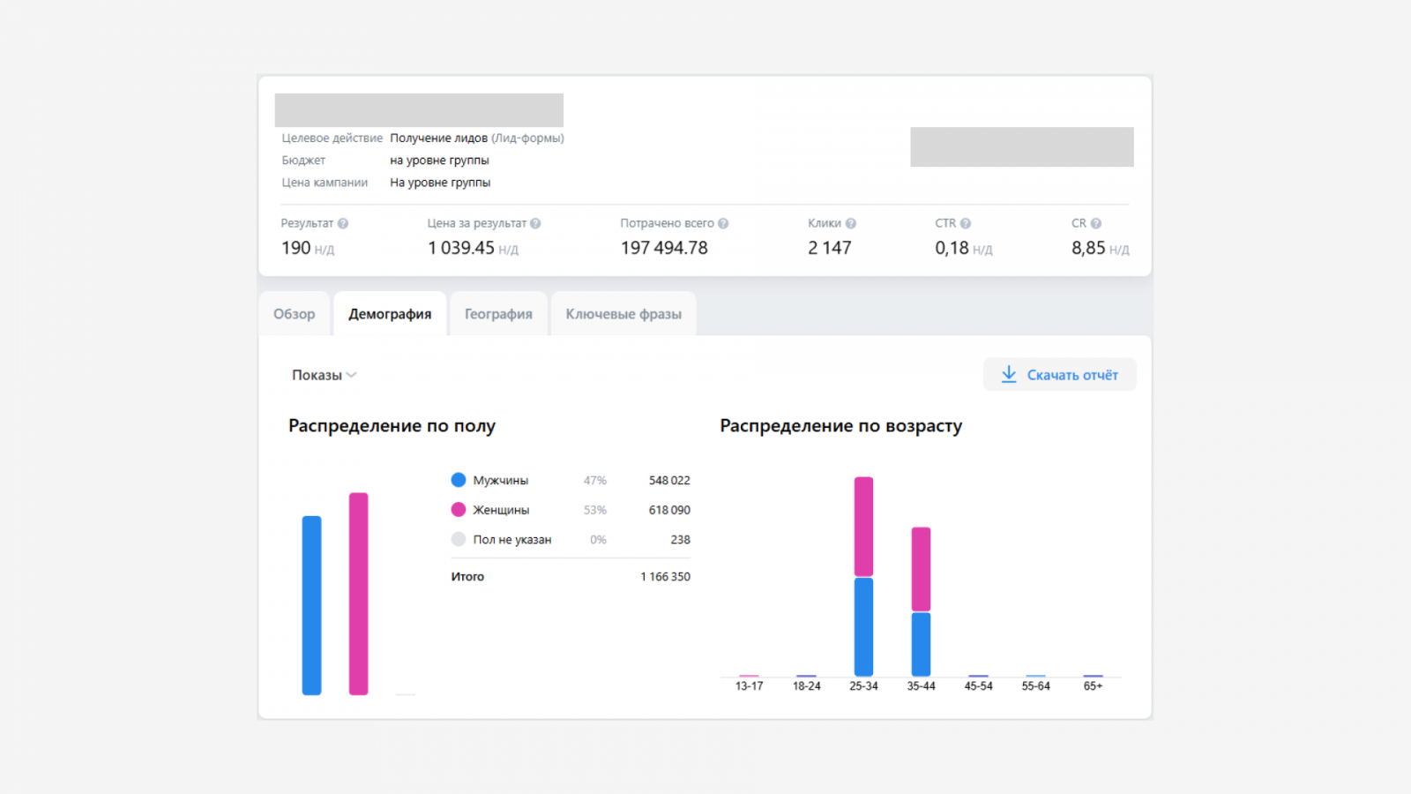Select the Ключевые фразы tab
Image resolution: width=1411 pixels, height=794 pixels.
coord(623,314)
